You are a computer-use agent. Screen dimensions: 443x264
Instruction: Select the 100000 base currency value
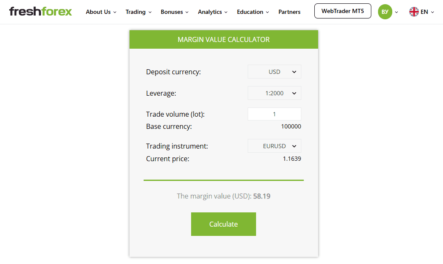coord(291,126)
